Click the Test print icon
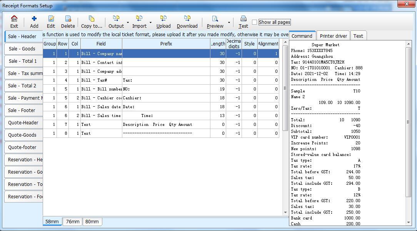The image size is (417, 231). 243,22
